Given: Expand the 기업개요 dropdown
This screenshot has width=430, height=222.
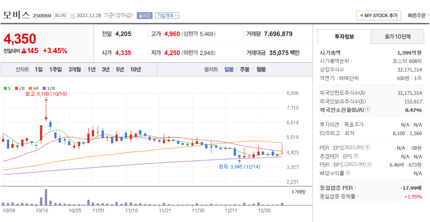Looking at the screenshot, I should click(167, 15).
